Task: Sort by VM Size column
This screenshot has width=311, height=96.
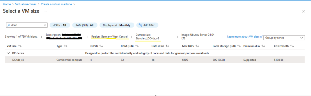Action: pos(14,46)
